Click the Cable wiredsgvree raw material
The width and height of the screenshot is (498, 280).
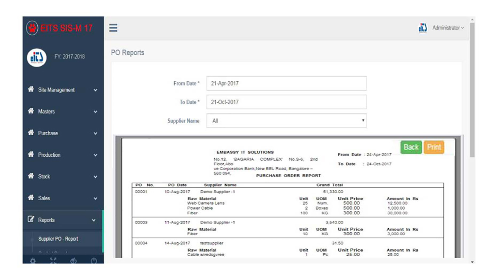coord(206,255)
